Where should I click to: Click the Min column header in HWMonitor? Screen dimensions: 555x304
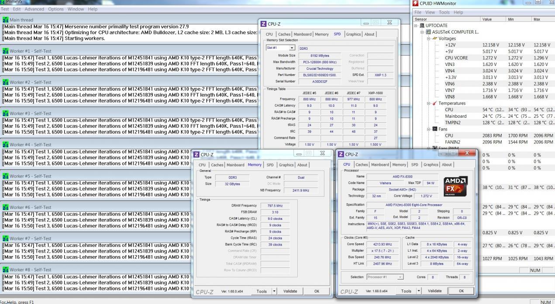pos(518,19)
